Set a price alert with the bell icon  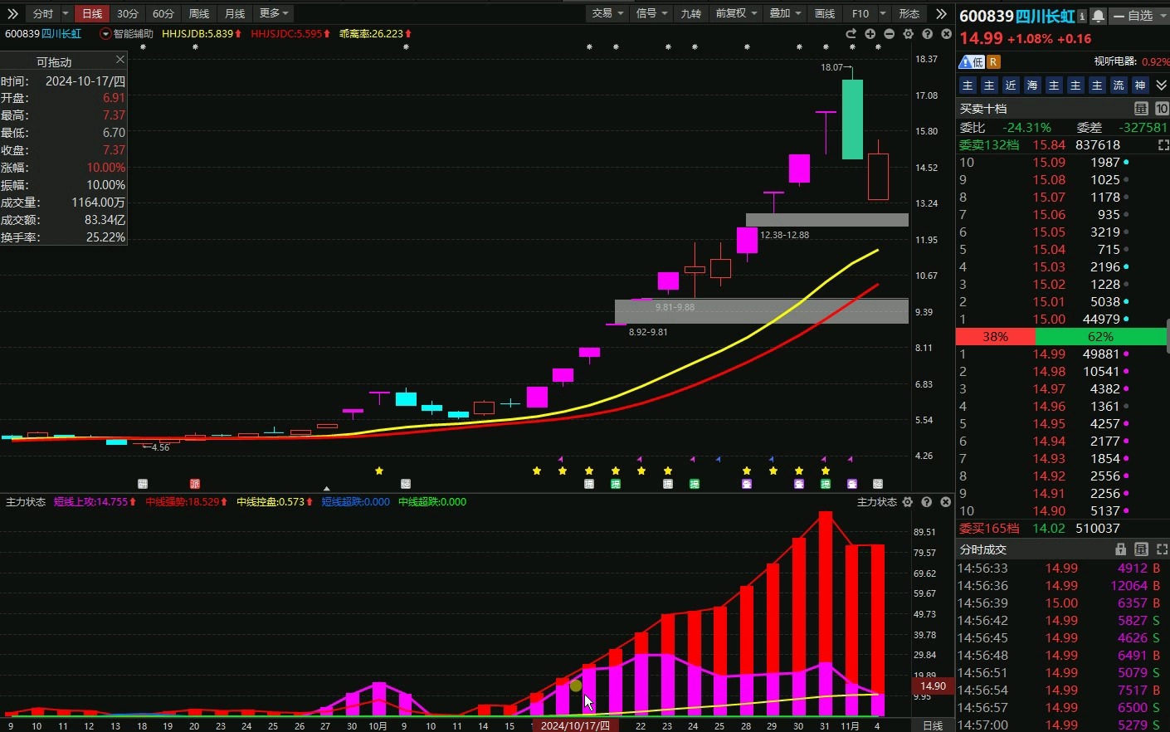click(x=1098, y=16)
